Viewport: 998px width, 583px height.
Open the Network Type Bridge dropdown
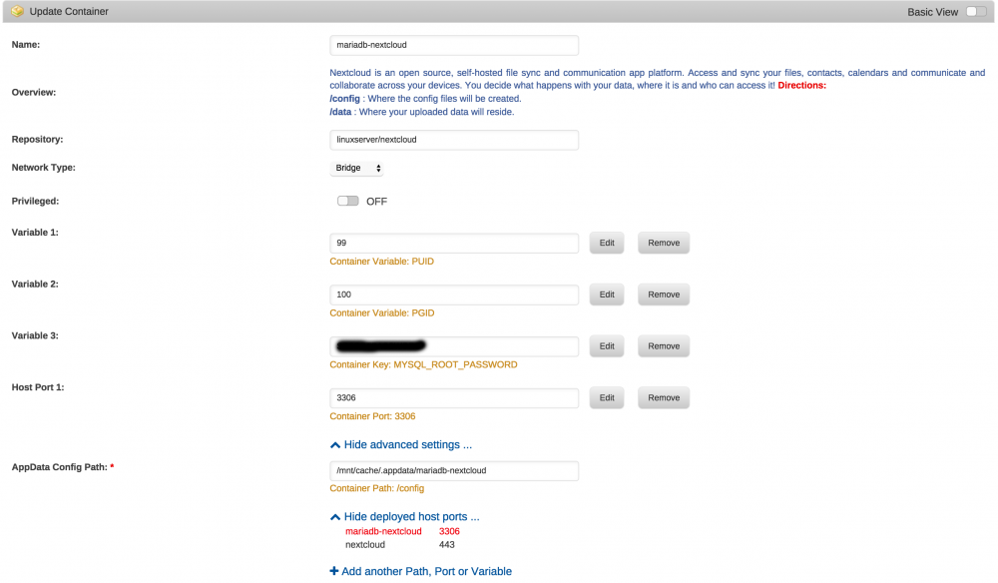[x=357, y=168]
